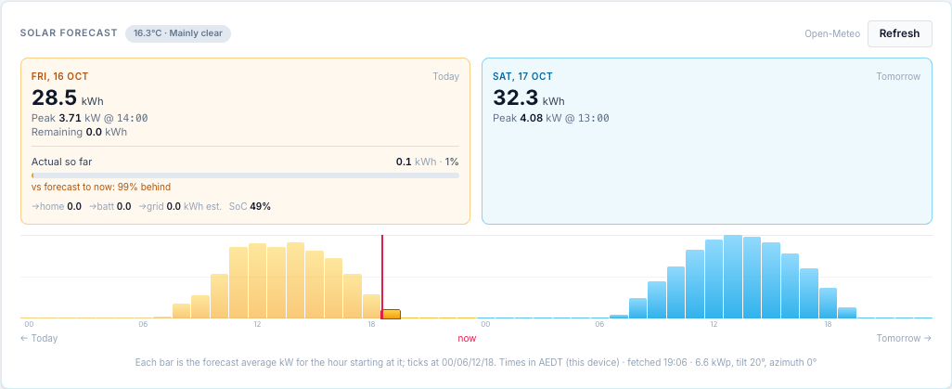Click the actual-so-far progress bar
This screenshot has width=952, height=389.
[x=245, y=175]
